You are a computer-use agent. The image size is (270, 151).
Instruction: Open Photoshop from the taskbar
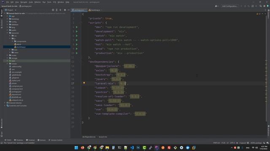(x=138, y=148)
